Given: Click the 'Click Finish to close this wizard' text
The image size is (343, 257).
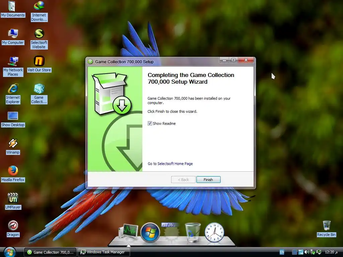Looking at the screenshot, I should pyautogui.click(x=173, y=111).
